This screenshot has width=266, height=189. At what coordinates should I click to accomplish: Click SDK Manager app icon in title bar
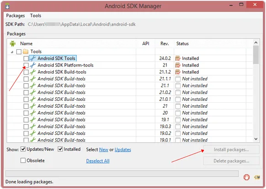[x=7, y=6]
